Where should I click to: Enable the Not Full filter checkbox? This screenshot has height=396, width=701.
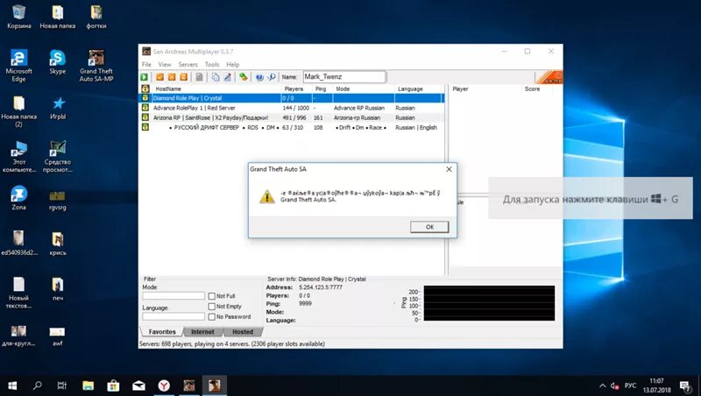212,296
